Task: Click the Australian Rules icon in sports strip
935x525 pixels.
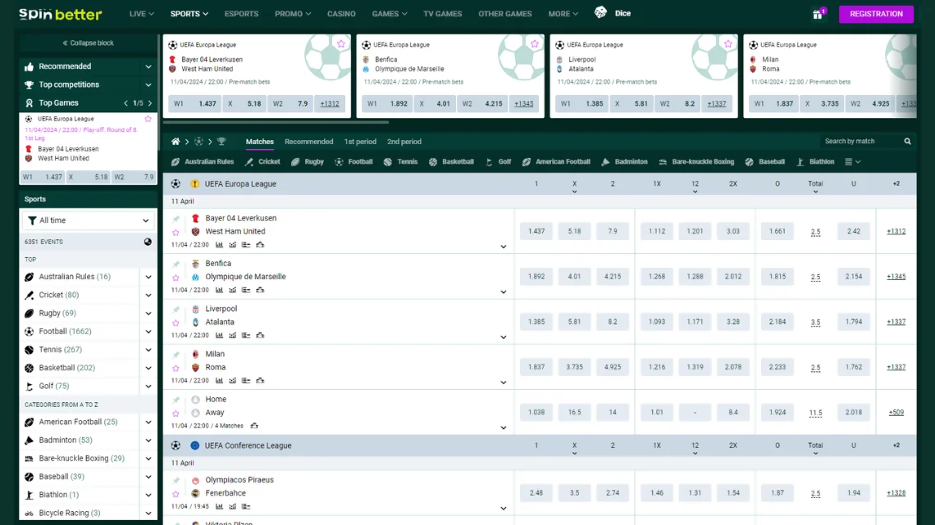Action: click(176, 162)
